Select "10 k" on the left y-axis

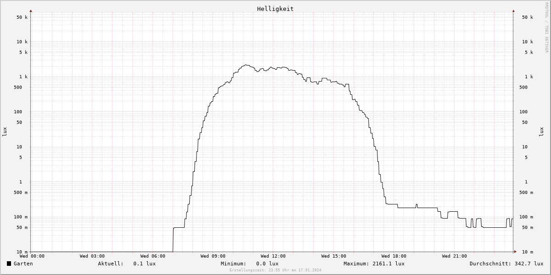tap(22, 42)
